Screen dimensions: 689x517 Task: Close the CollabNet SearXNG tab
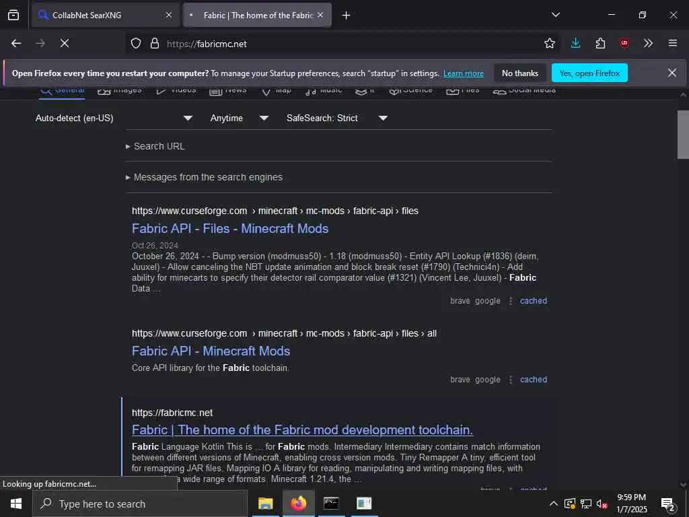(169, 15)
